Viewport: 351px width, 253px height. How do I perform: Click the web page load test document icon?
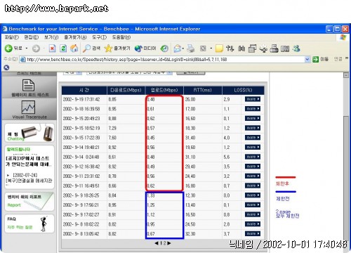click(28, 85)
